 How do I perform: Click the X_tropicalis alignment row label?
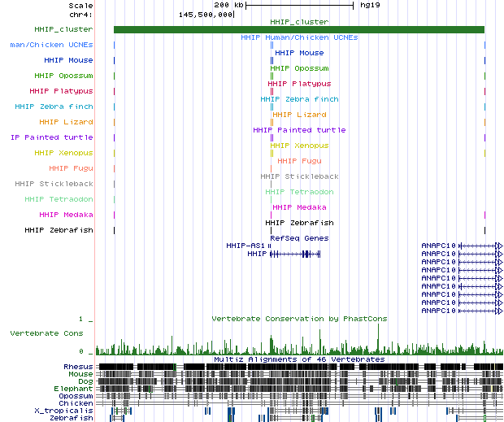(69, 411)
